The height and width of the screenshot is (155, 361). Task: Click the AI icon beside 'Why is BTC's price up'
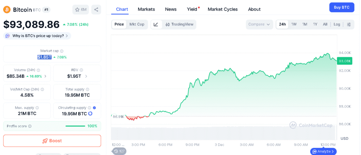(8, 36)
